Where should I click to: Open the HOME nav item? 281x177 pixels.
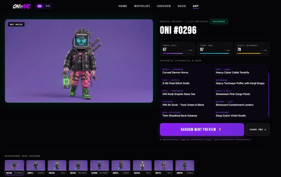123,6
